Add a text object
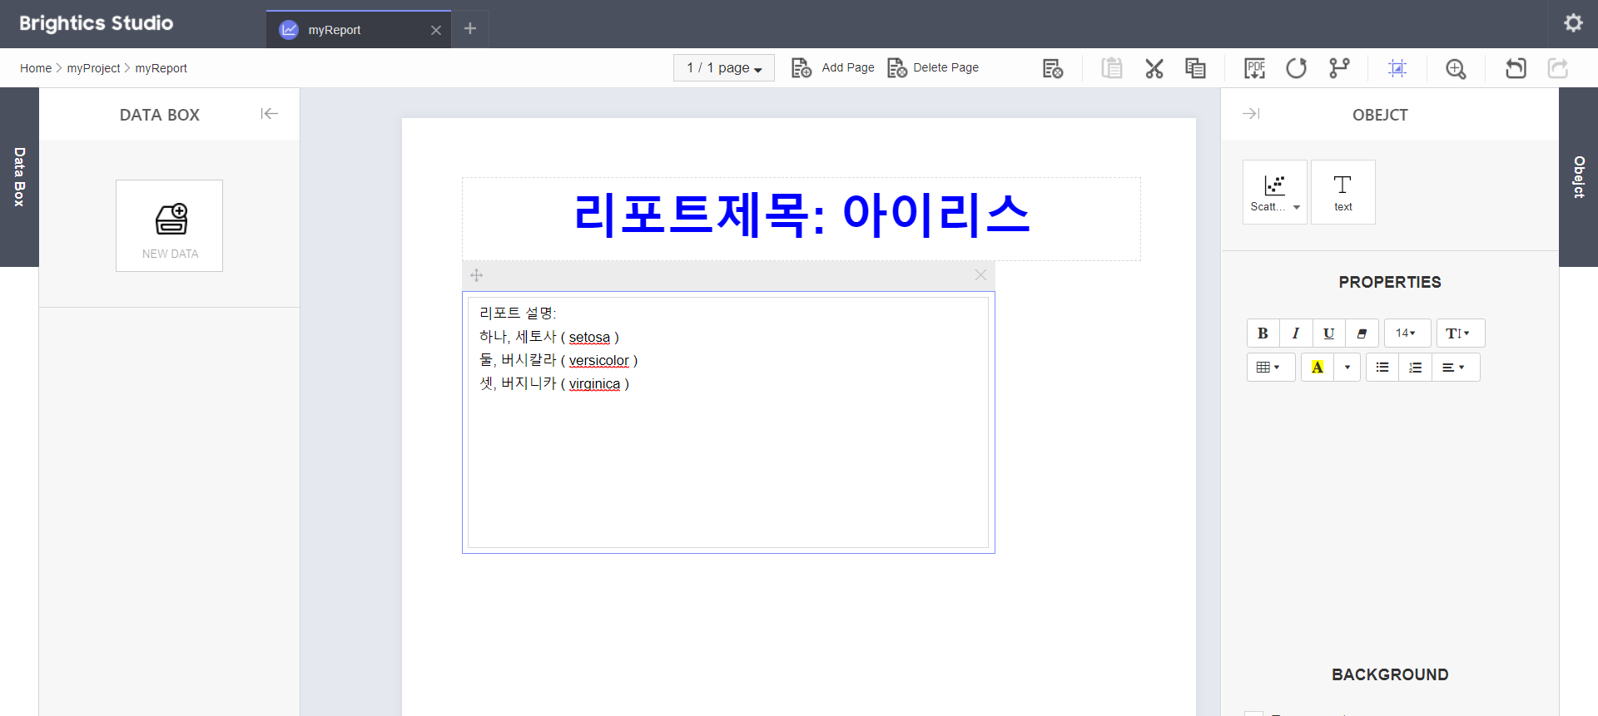This screenshot has width=1598, height=716. (1342, 192)
